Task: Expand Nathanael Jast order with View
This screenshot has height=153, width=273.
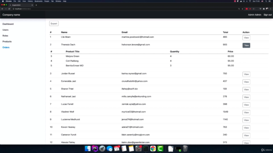Action: [247, 97]
